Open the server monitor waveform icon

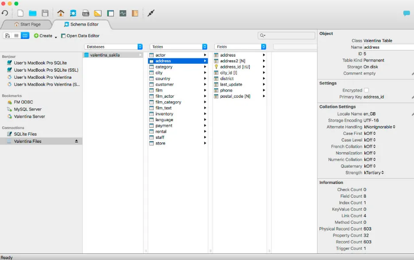pyautogui.click(x=123, y=13)
